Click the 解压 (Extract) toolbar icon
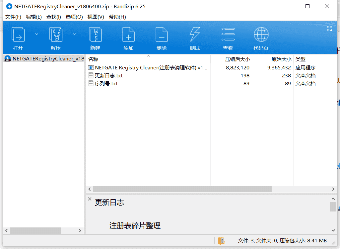Viewport: 340px width, 249px height. click(56, 34)
